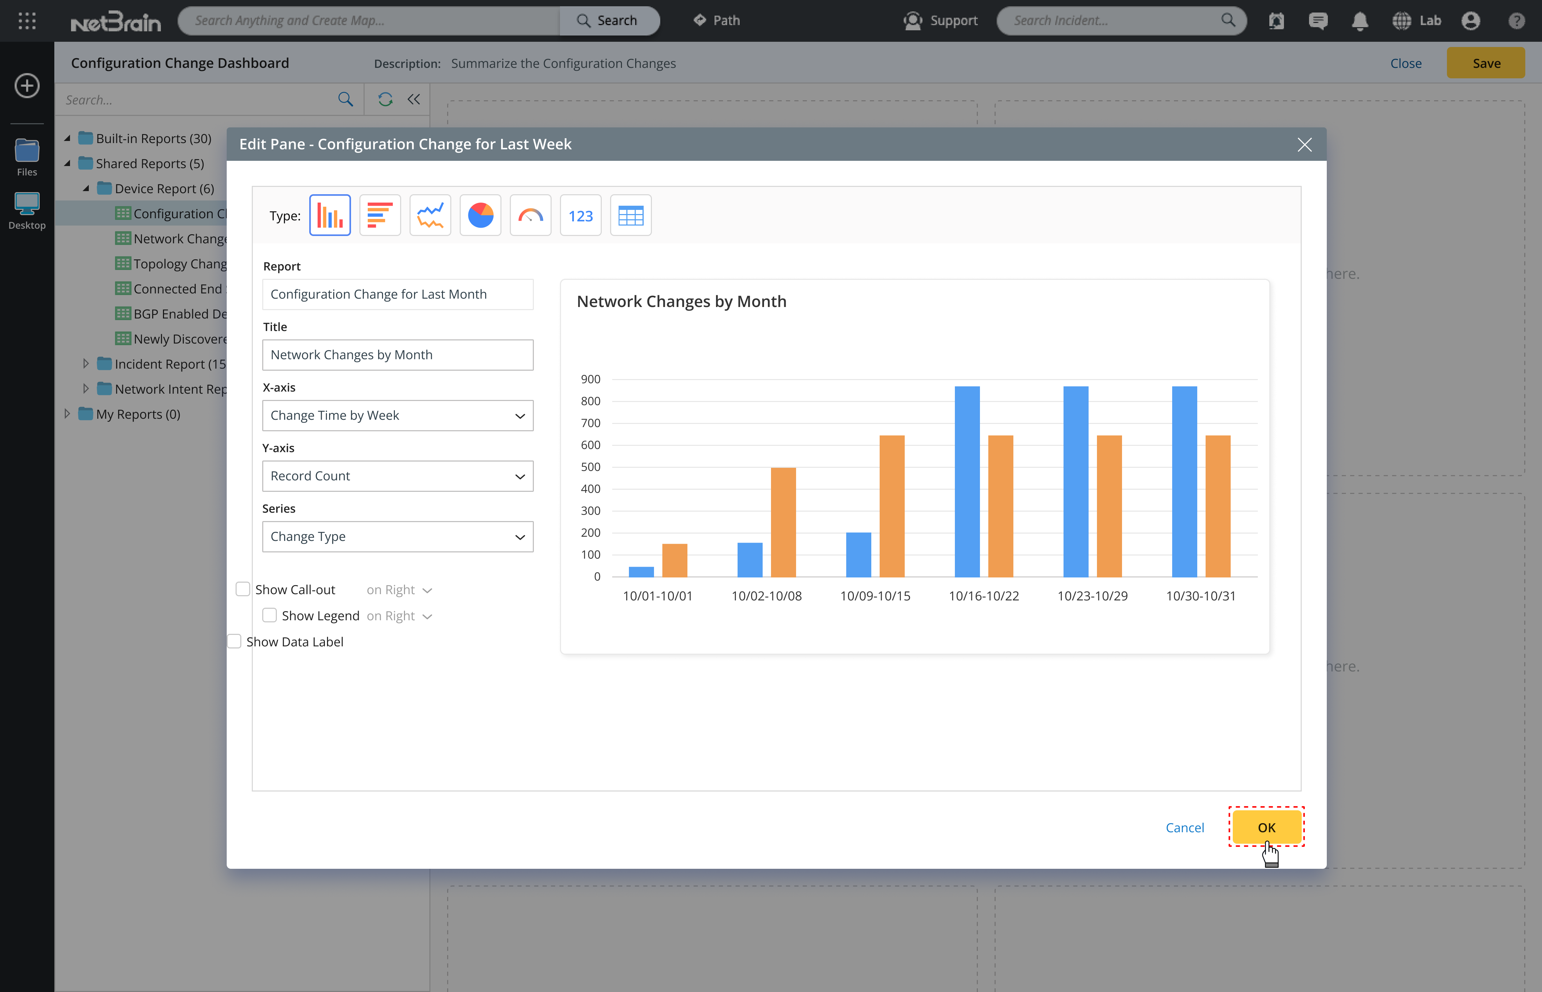Collapse the report panel with double-chevron
The image size is (1542, 992).
pyautogui.click(x=414, y=99)
